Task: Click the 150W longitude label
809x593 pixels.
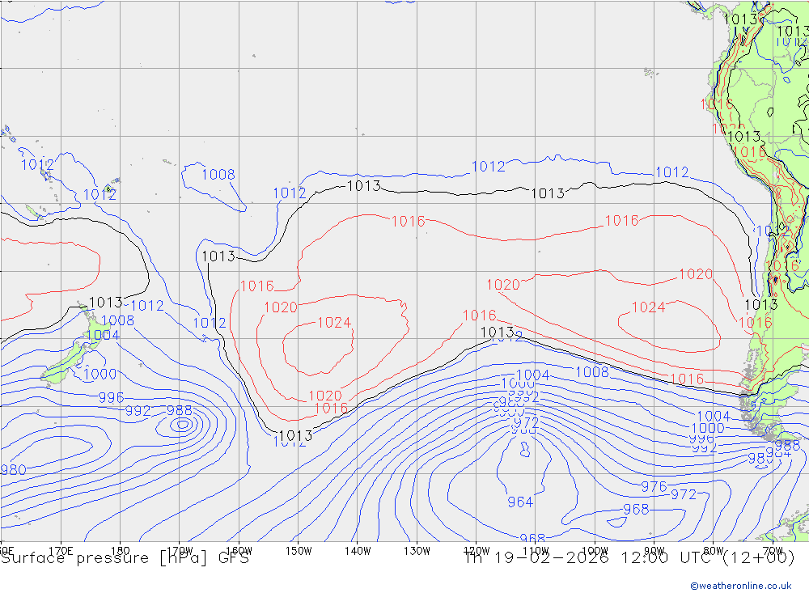Action: click(x=299, y=551)
